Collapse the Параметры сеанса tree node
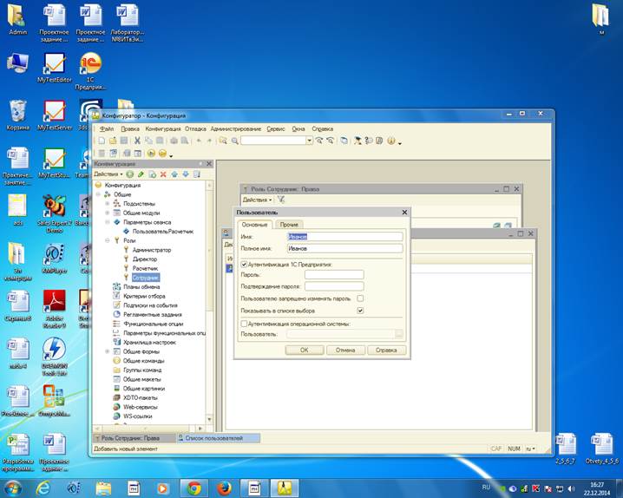 [x=108, y=222]
